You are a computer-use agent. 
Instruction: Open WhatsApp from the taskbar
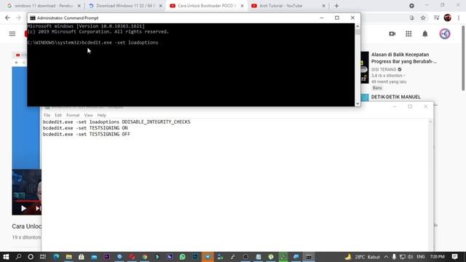(182, 257)
